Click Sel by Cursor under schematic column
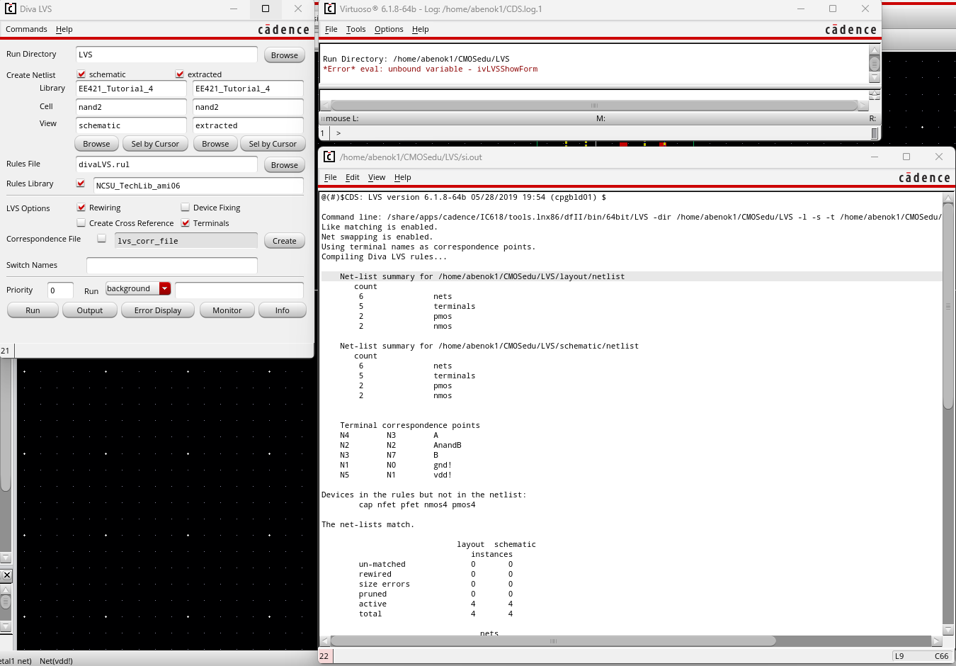 (155, 144)
